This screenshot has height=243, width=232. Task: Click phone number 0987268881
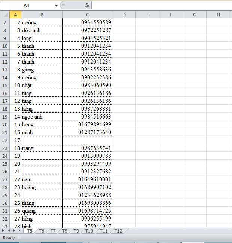[88, 109]
